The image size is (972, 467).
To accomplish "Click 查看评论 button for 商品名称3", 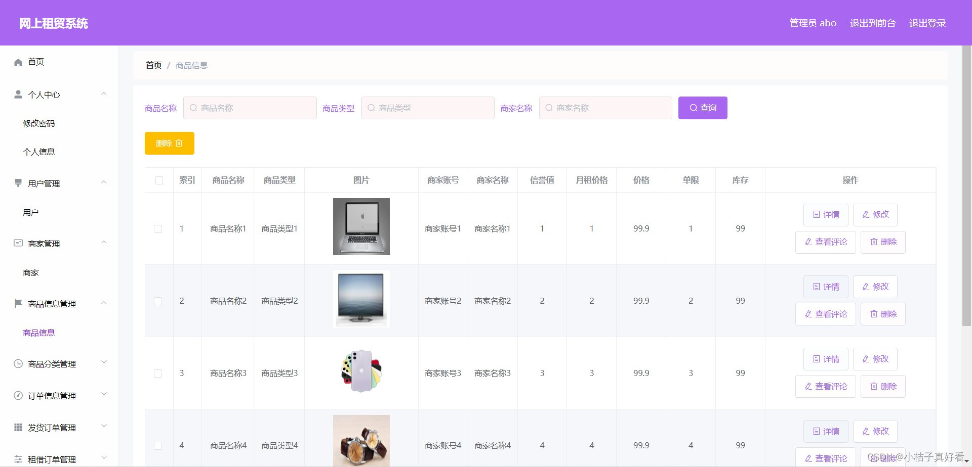I will tap(825, 387).
